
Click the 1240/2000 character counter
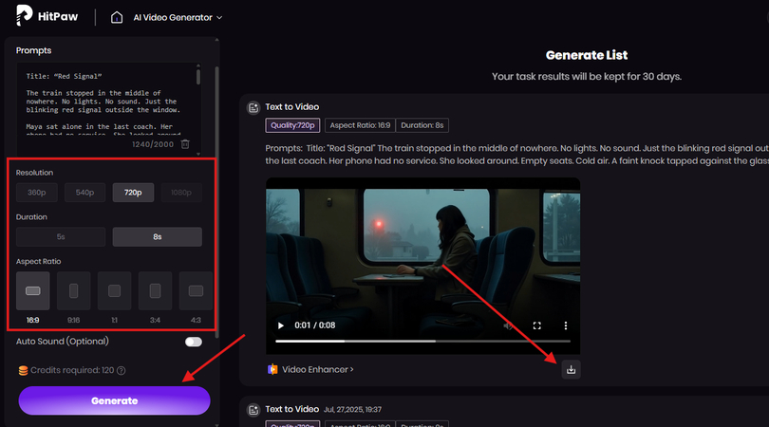[153, 144]
